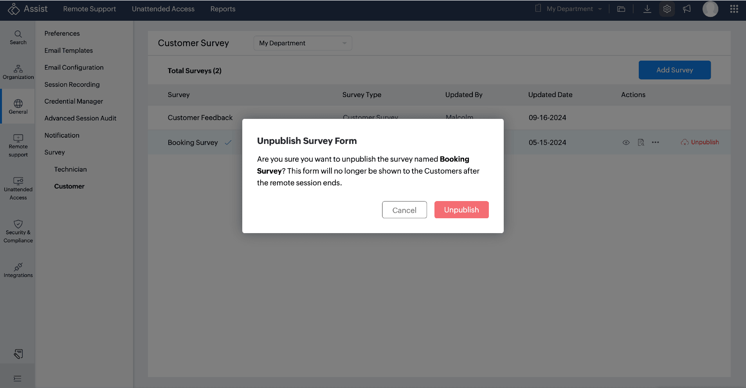Click the Zoho Assist logo icon
Screen dimensions: 746x388
[x=14, y=9]
